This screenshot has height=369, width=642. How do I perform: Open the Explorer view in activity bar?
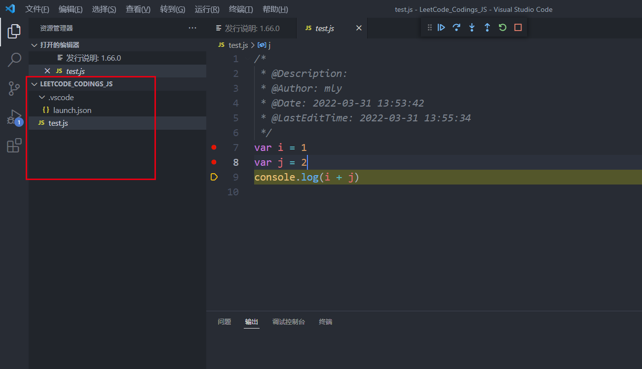point(14,32)
